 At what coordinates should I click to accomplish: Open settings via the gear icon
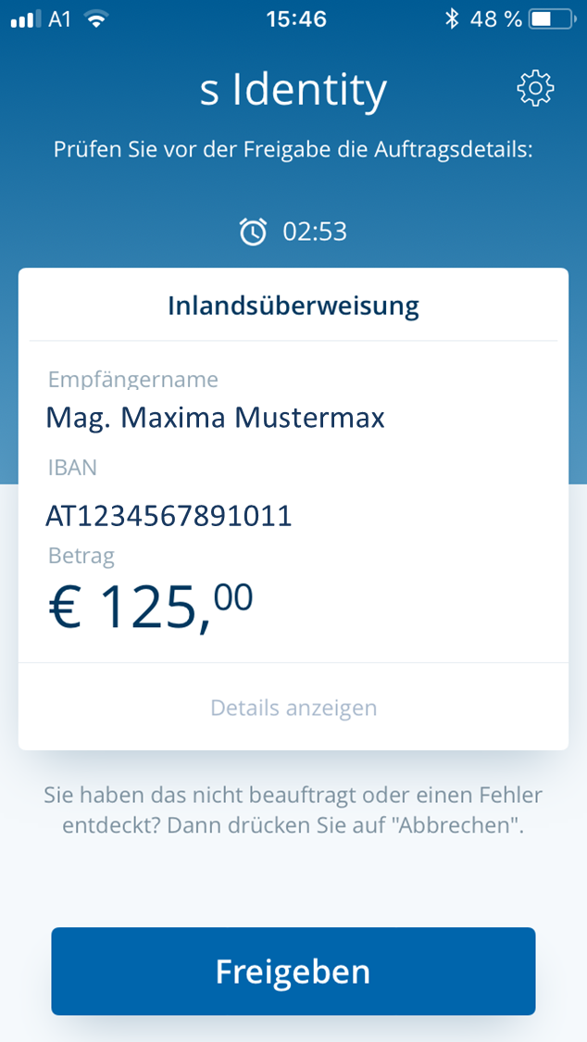coord(535,89)
